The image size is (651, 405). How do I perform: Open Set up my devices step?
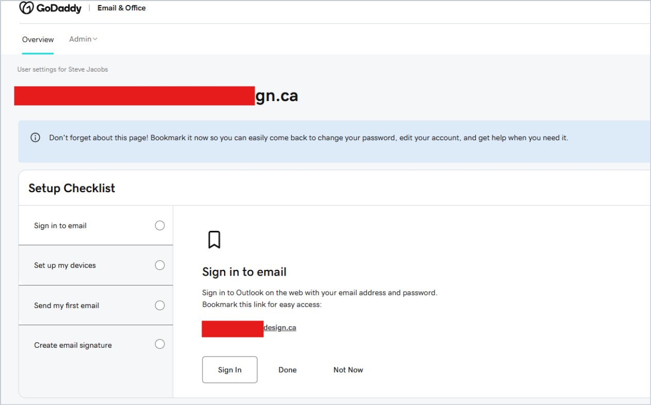tap(96, 265)
